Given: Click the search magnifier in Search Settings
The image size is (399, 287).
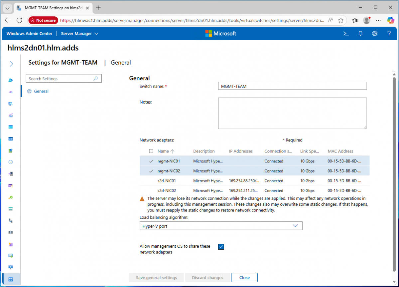Looking at the screenshot, I should pos(96,79).
